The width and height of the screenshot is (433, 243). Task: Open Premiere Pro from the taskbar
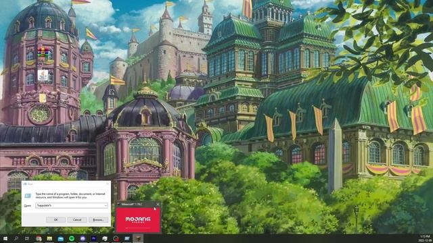[93, 238]
